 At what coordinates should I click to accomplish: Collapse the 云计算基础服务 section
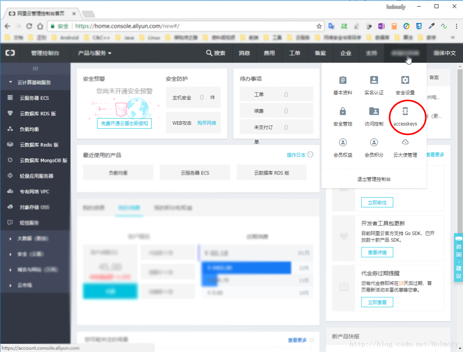coord(11,82)
